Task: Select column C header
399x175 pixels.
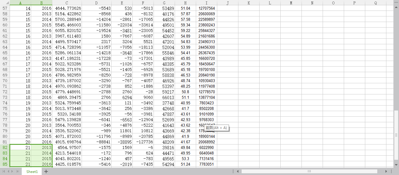Action: point(67,3)
